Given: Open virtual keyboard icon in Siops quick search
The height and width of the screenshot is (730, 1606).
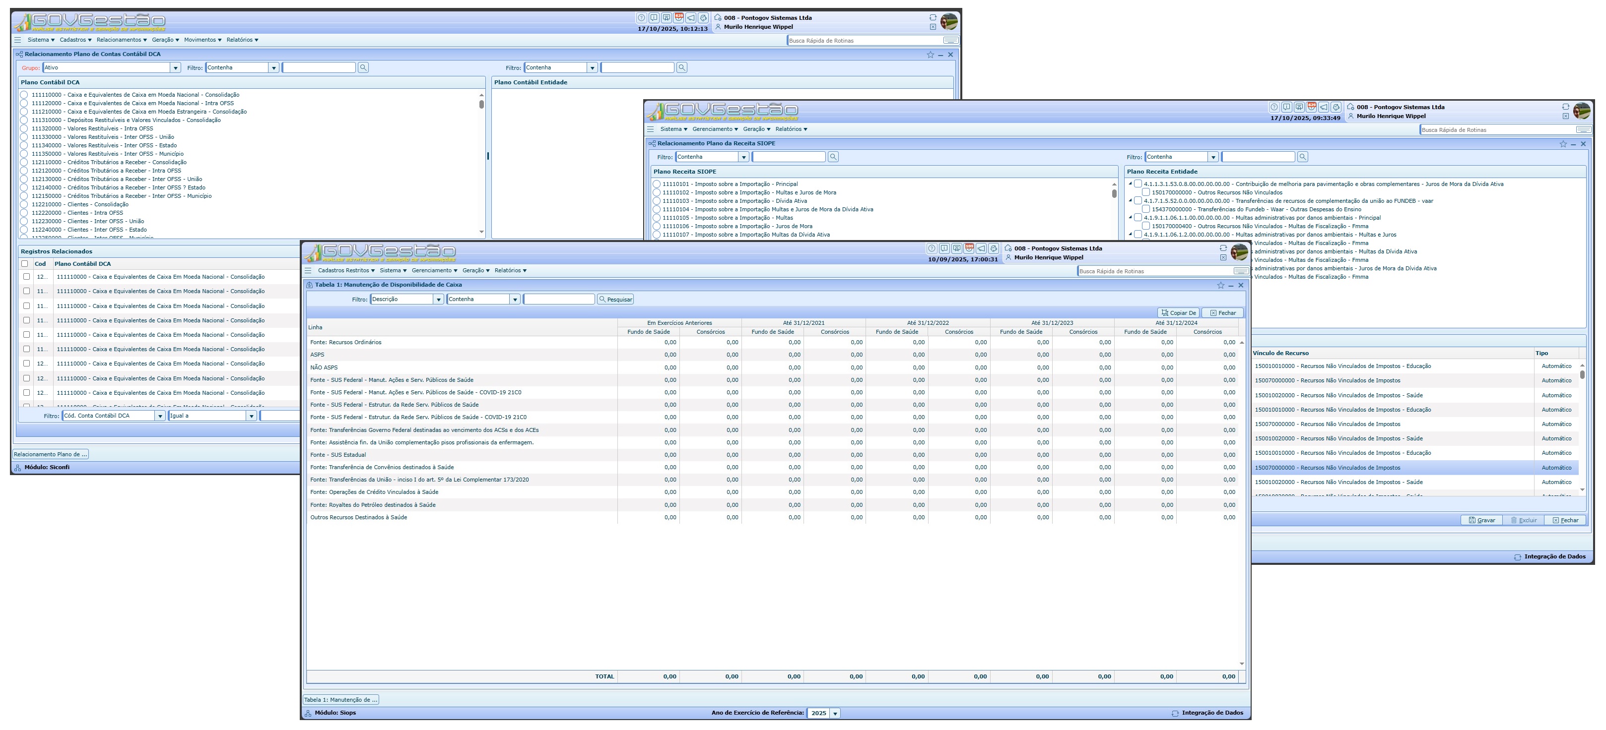Looking at the screenshot, I should (x=1241, y=271).
